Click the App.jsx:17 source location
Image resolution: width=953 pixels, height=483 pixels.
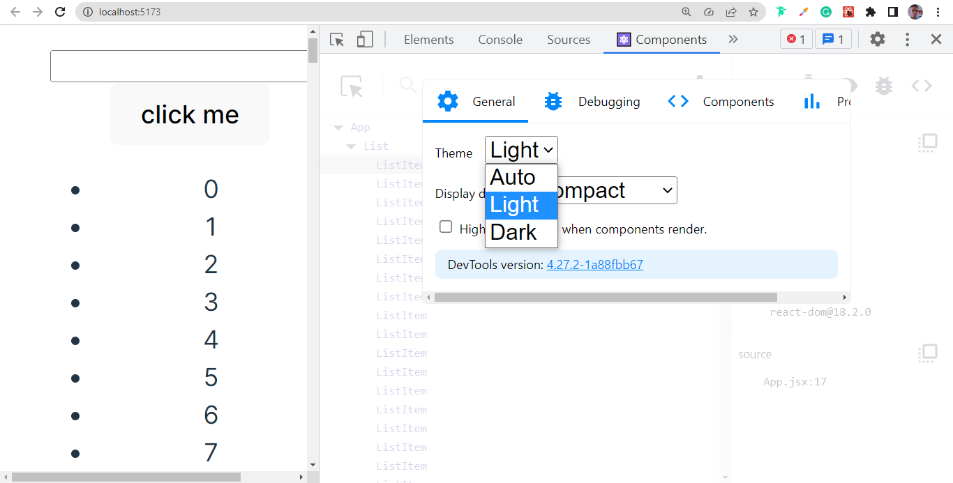(795, 382)
